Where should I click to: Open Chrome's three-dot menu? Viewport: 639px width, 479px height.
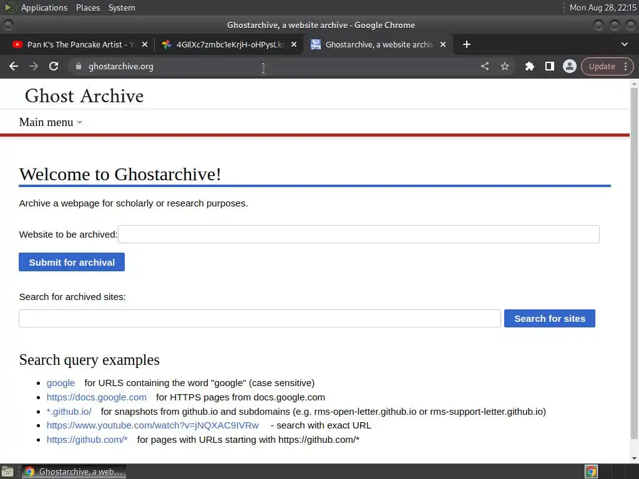coord(625,66)
